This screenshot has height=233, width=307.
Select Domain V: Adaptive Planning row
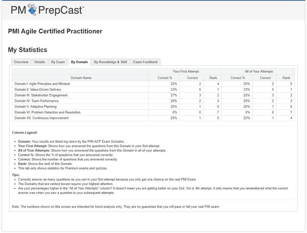[x=35, y=107]
